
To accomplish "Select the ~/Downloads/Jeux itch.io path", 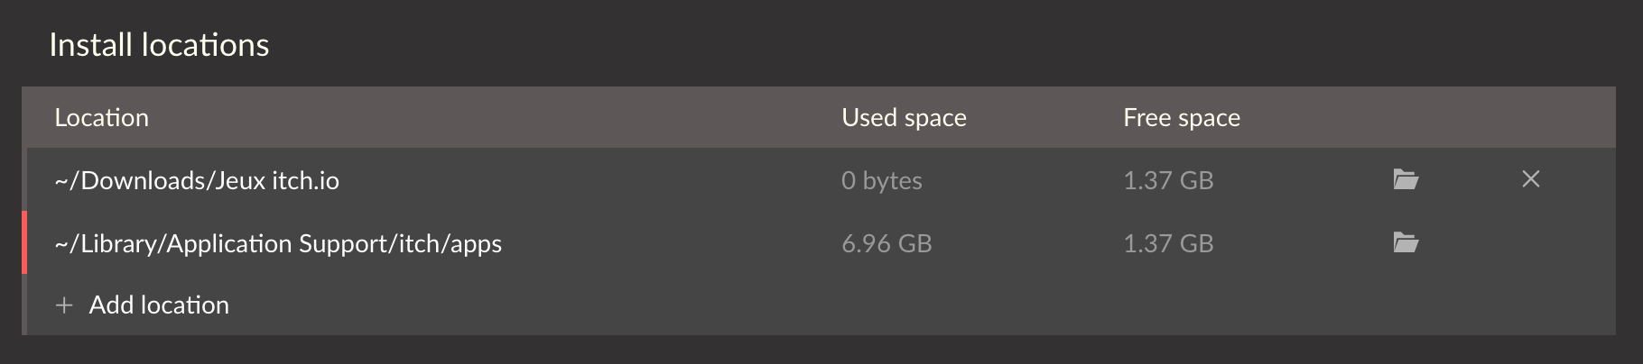I will [x=197, y=180].
